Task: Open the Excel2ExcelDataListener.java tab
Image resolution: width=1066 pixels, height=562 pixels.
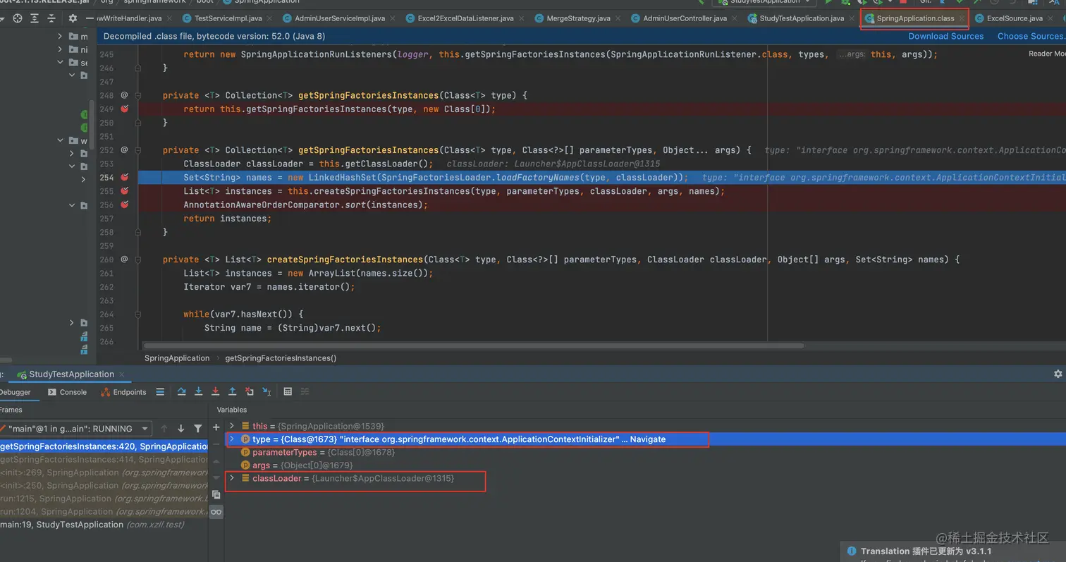Action: (466, 18)
